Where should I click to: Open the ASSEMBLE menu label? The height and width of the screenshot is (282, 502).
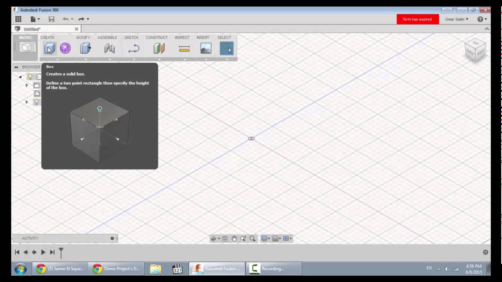pos(107,38)
